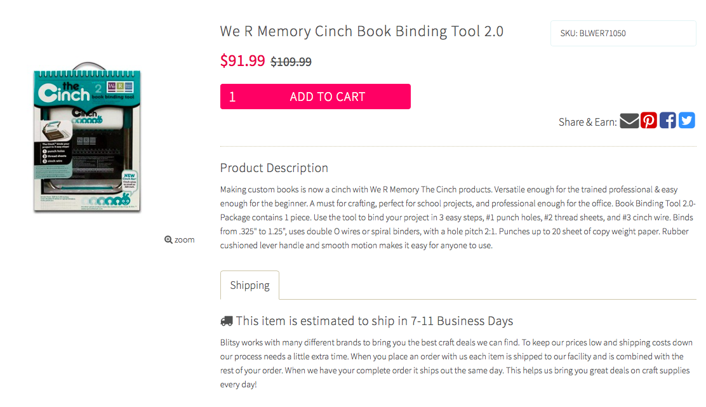Click the Cinch product box image

click(88, 137)
